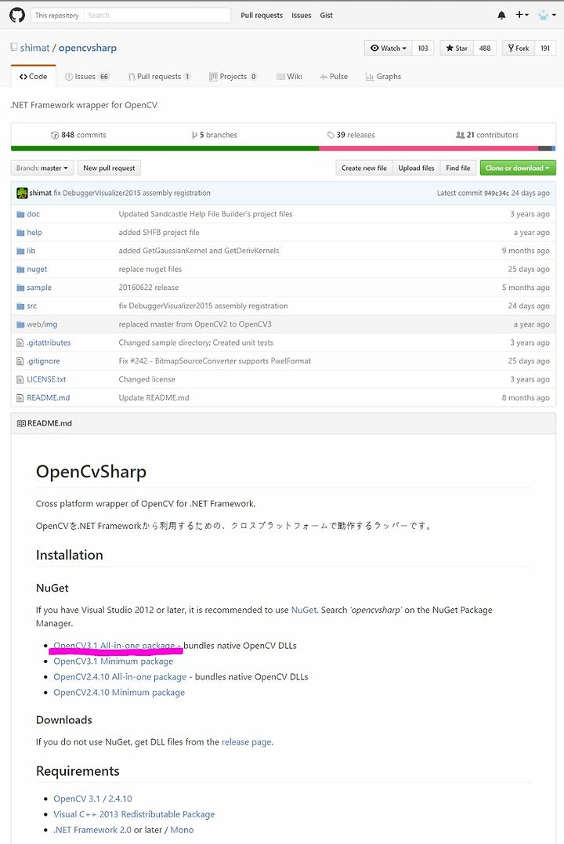Image resolution: width=564 pixels, height=844 pixels.
Task: Open the user avatar menu
Action: tap(546, 15)
